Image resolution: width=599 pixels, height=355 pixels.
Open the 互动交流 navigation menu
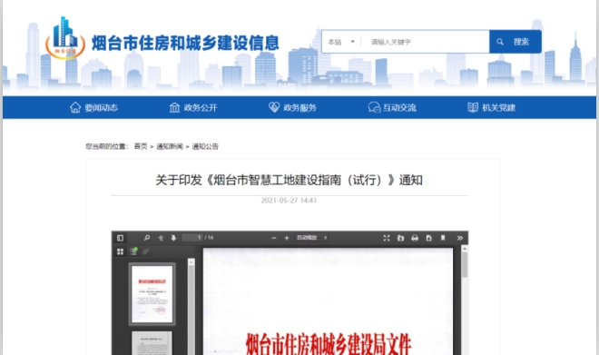pyautogui.click(x=392, y=107)
